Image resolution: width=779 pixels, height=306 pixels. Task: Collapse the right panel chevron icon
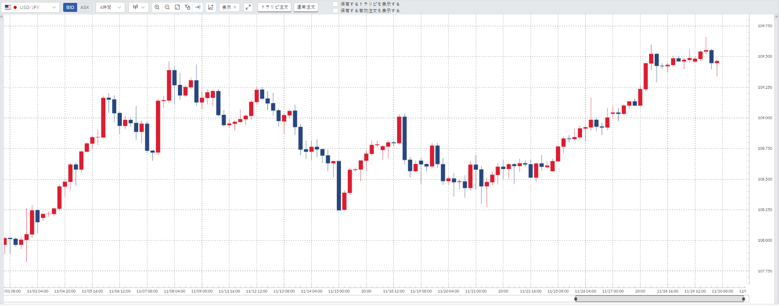tap(776, 17)
